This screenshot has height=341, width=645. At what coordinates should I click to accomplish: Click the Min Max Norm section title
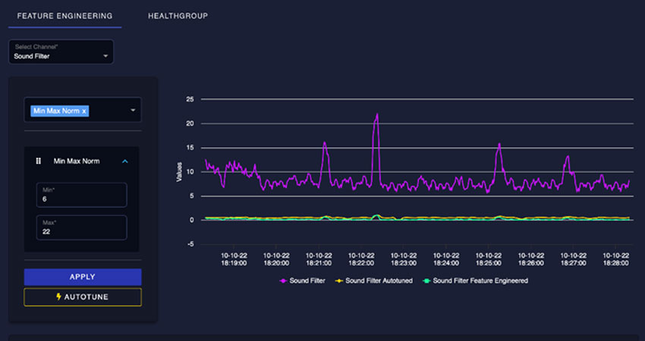[x=77, y=161]
